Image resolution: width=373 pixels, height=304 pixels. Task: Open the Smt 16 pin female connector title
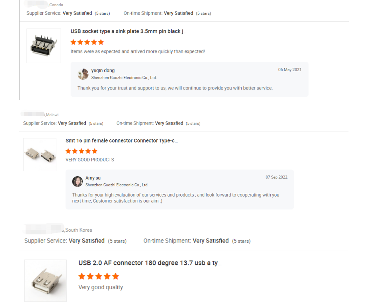121,140
